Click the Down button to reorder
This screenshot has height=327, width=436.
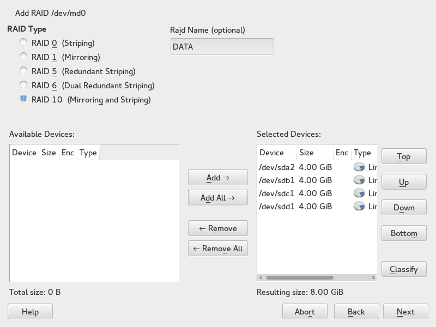tap(404, 208)
